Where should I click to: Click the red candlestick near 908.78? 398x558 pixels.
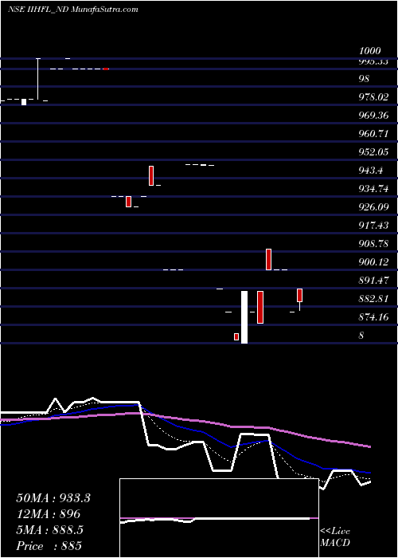[269, 259]
